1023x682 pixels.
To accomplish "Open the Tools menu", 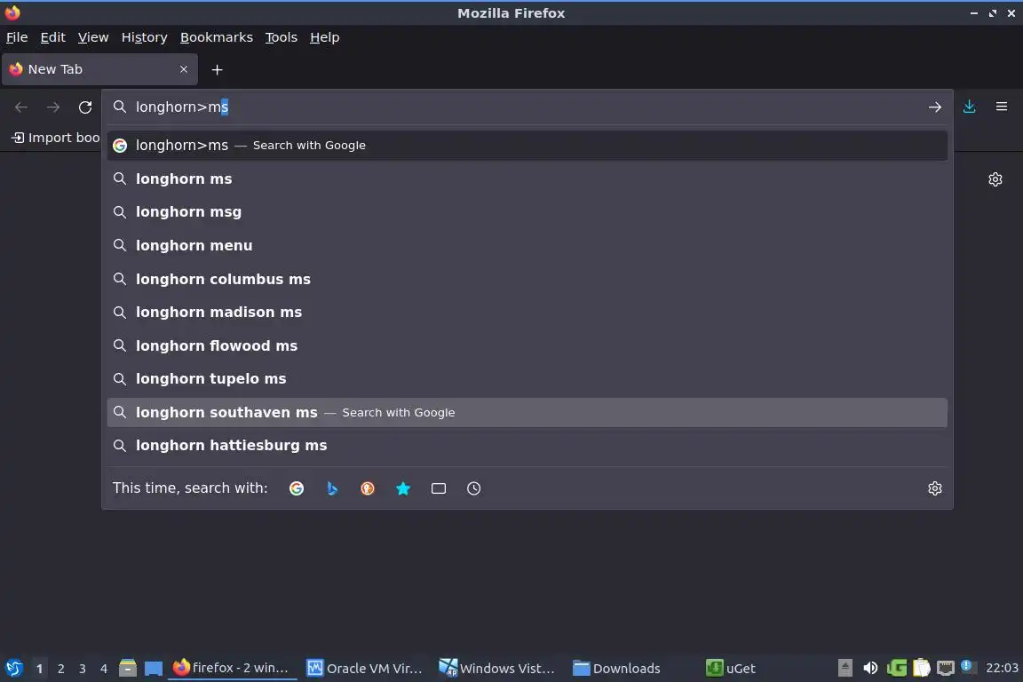I will click(x=282, y=37).
